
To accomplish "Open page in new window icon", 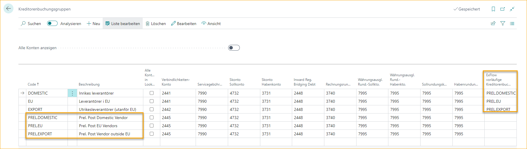I will point(502,9).
